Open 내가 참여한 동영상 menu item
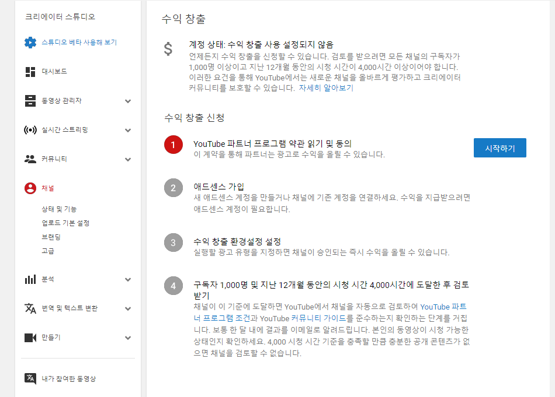Screen dimensions: 555x397 click(x=69, y=378)
